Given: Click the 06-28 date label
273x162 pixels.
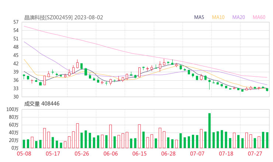Looking at the screenshot, I should pos(168,154).
